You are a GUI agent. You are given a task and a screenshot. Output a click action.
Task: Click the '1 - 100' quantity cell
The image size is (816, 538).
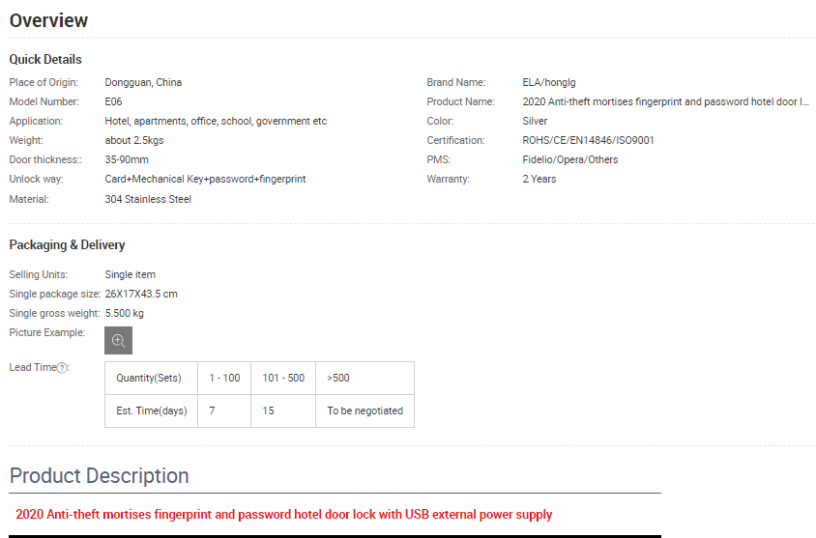click(x=224, y=378)
